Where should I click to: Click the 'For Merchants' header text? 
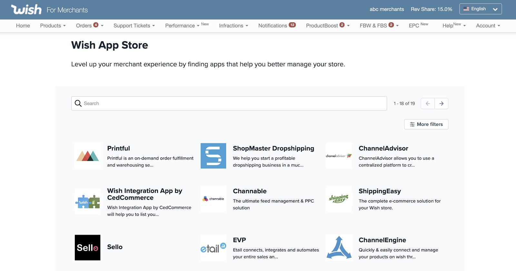click(x=67, y=10)
